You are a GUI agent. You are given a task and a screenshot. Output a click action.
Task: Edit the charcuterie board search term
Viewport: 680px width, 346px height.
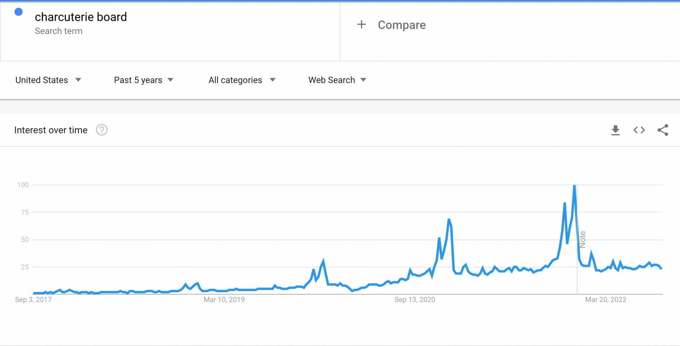pyautogui.click(x=81, y=17)
